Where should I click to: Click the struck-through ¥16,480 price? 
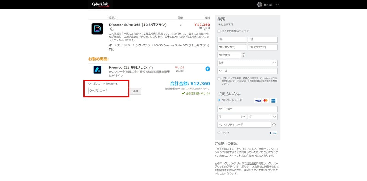204,28
